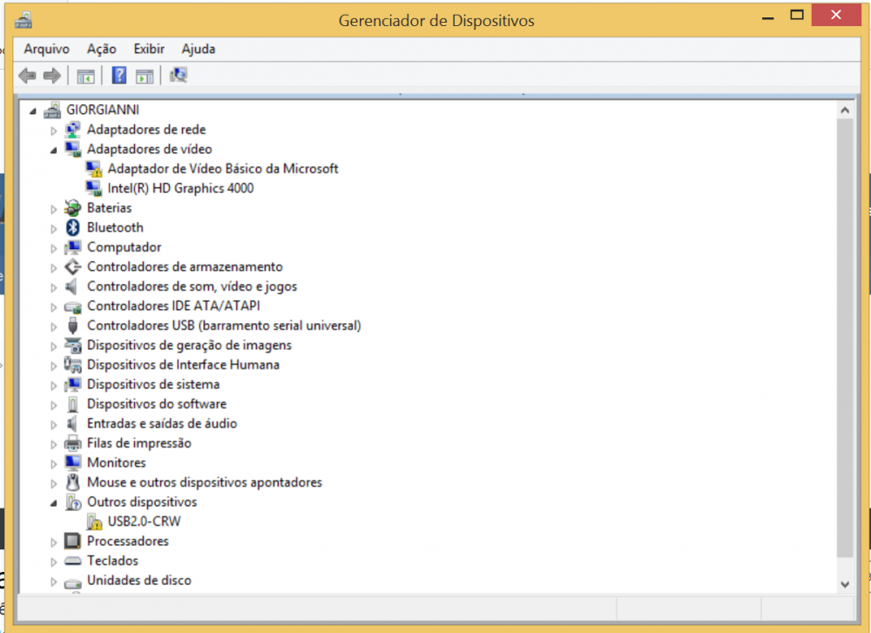Screen dimensions: 871x633
Task: Open the Exibir menu
Action: coord(149,49)
